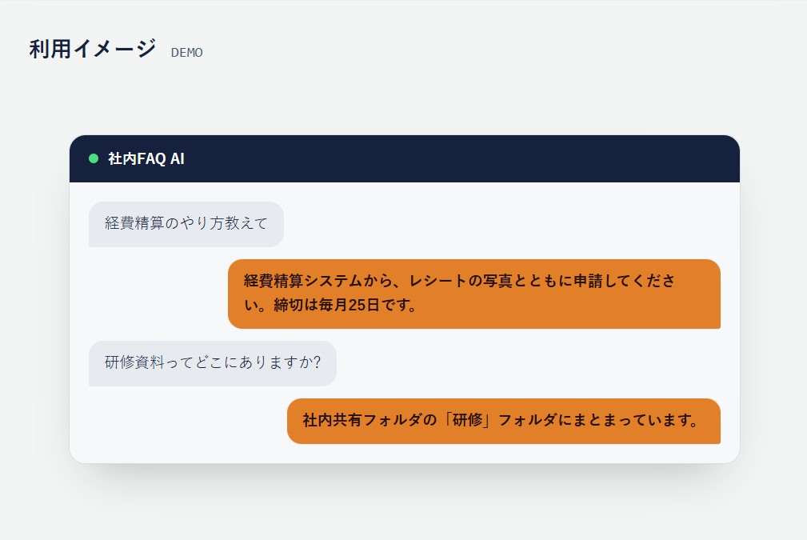807x540 pixels.
Task: Click the 利用イメージ section heading
Action: click(93, 49)
